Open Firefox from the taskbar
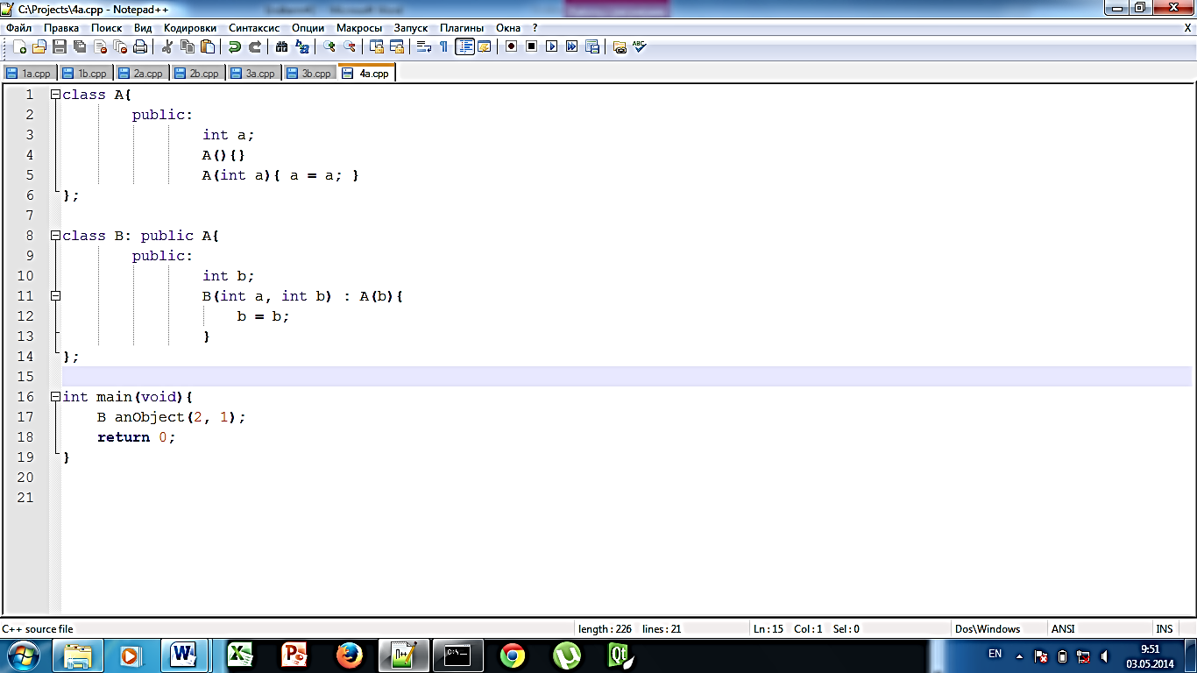Image resolution: width=1197 pixels, height=673 pixels. click(350, 655)
